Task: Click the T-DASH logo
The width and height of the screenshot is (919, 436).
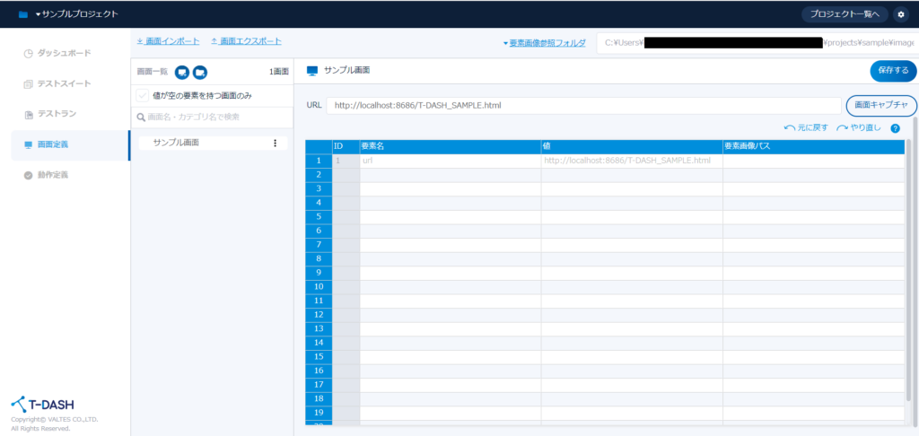Action: coord(45,404)
